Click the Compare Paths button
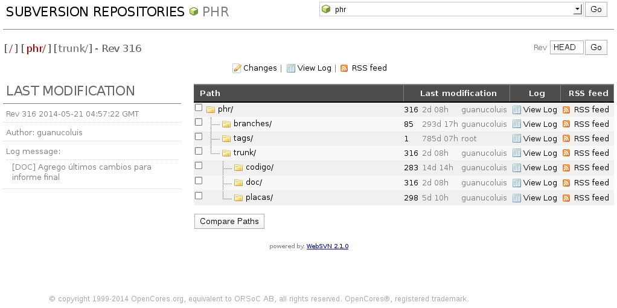The width and height of the screenshot is (617, 308). coord(229,222)
